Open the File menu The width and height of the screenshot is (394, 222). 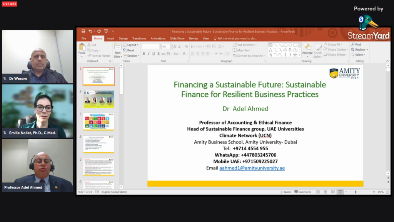point(83,39)
